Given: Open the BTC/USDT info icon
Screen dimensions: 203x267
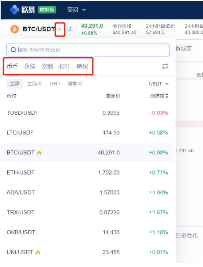Looking at the screenshot, I should click(70, 29).
